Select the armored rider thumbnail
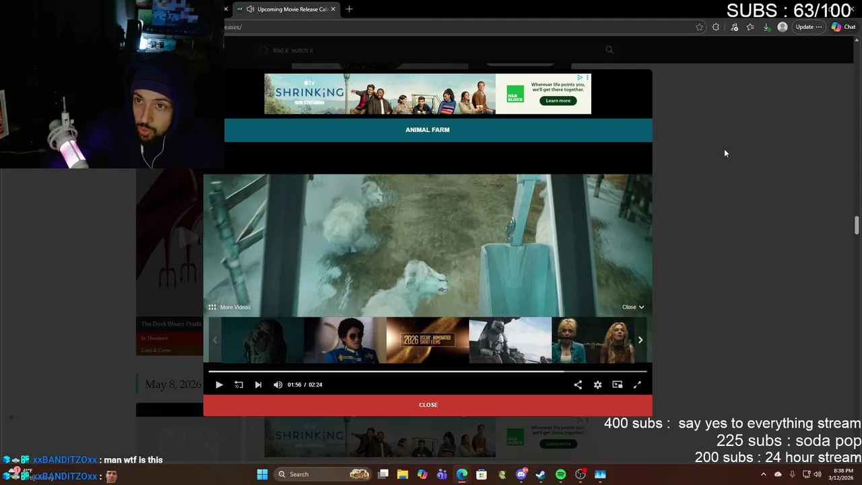Screen dimensions: 862x485 tap(510, 340)
